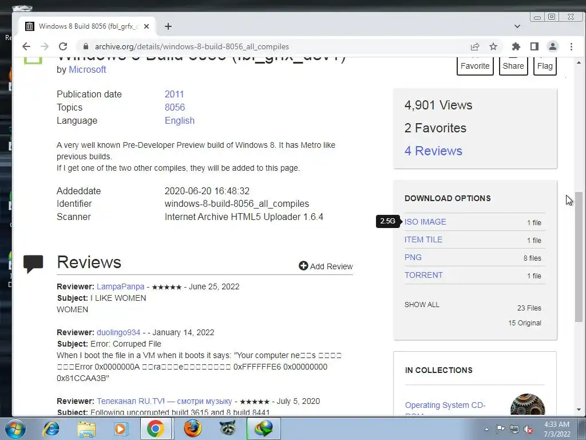Click the scrollbar up arrow

(x=579, y=63)
